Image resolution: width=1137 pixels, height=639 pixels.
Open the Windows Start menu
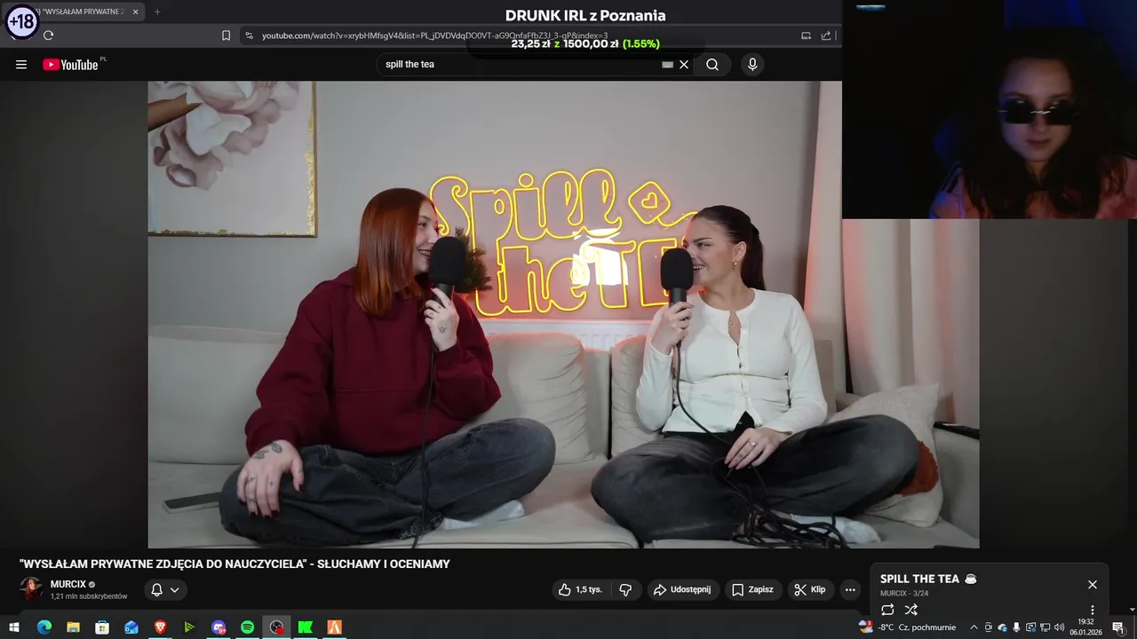coord(14,627)
